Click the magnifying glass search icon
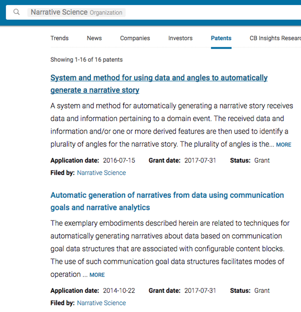The image size is (301, 312). (17, 12)
